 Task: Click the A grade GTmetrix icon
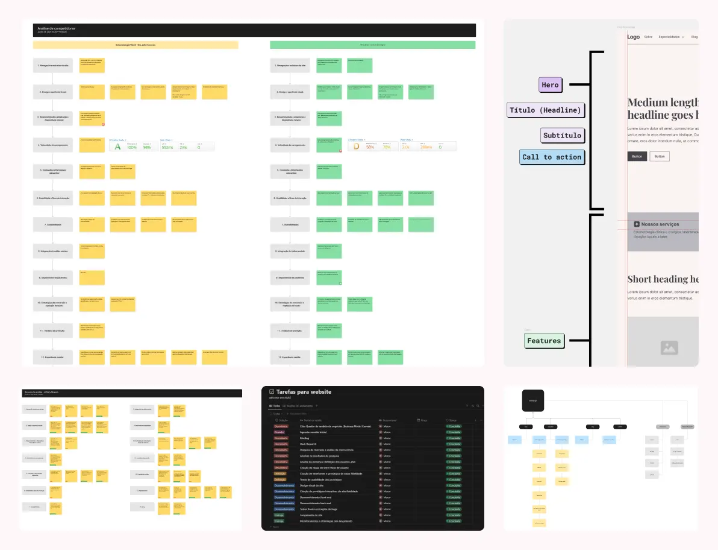(117, 147)
